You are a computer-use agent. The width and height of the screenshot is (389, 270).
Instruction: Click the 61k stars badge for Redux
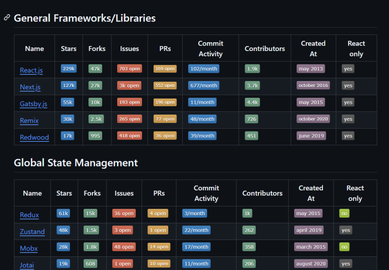point(63,213)
